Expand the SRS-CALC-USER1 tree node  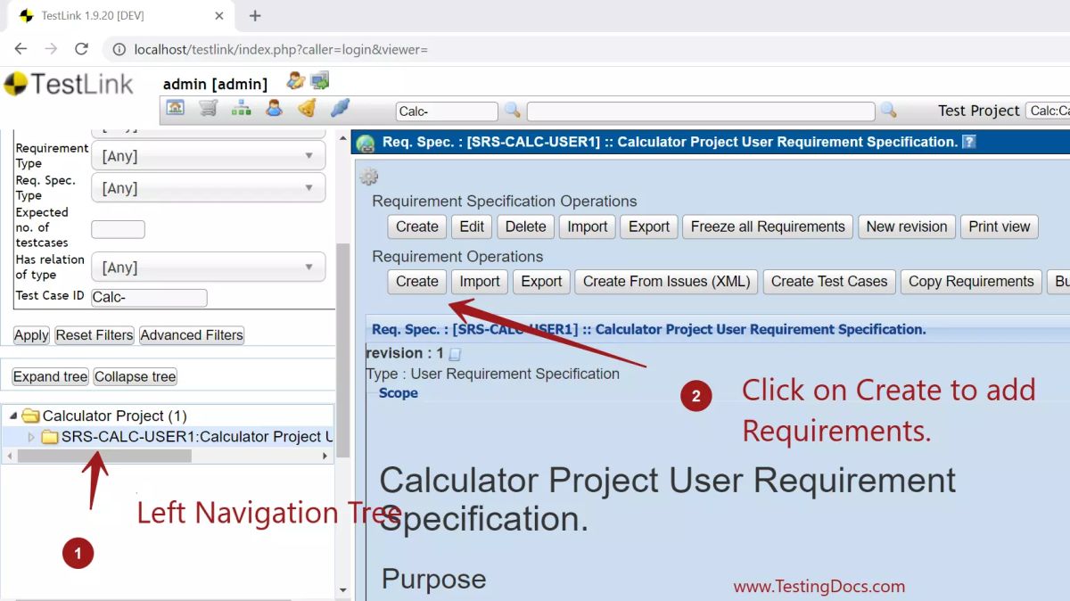pyautogui.click(x=31, y=437)
